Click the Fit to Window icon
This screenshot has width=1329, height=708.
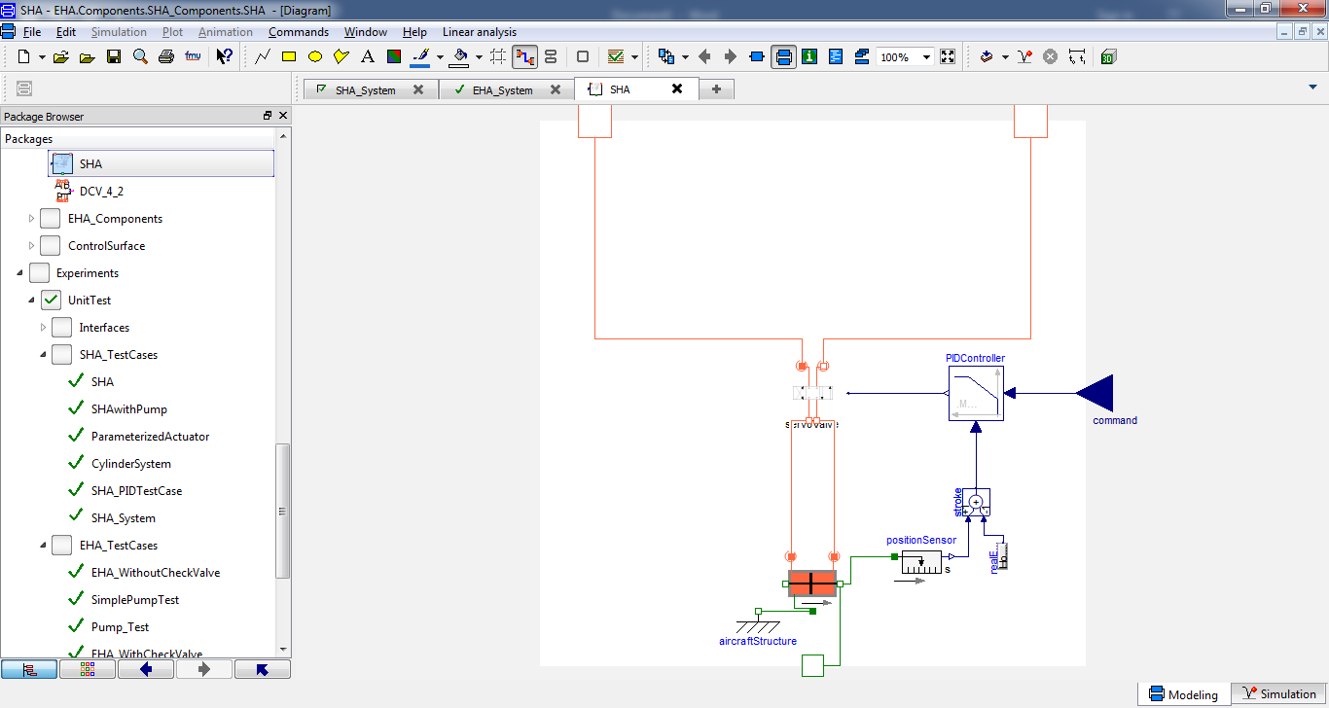point(949,56)
